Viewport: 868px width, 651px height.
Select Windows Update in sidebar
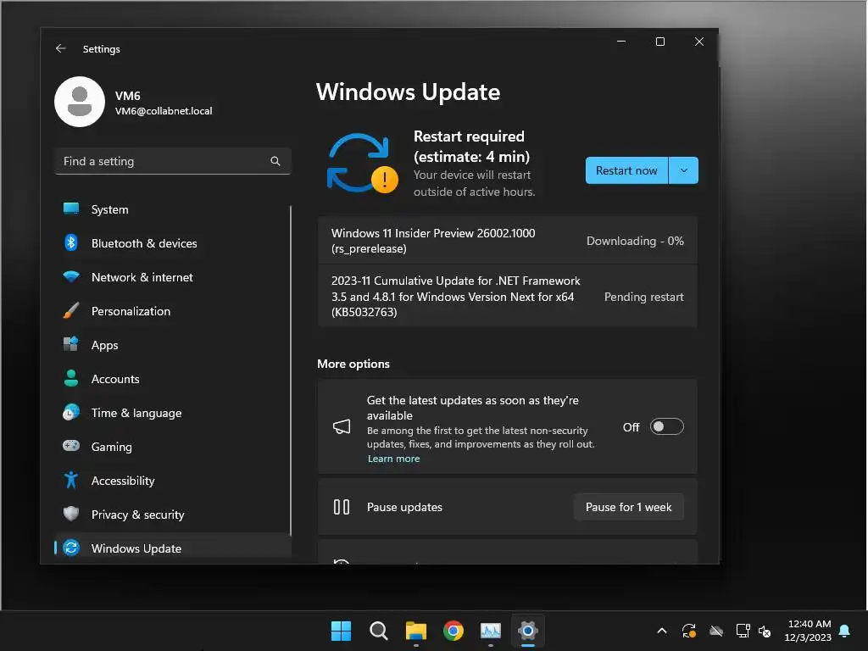pyautogui.click(x=173, y=548)
